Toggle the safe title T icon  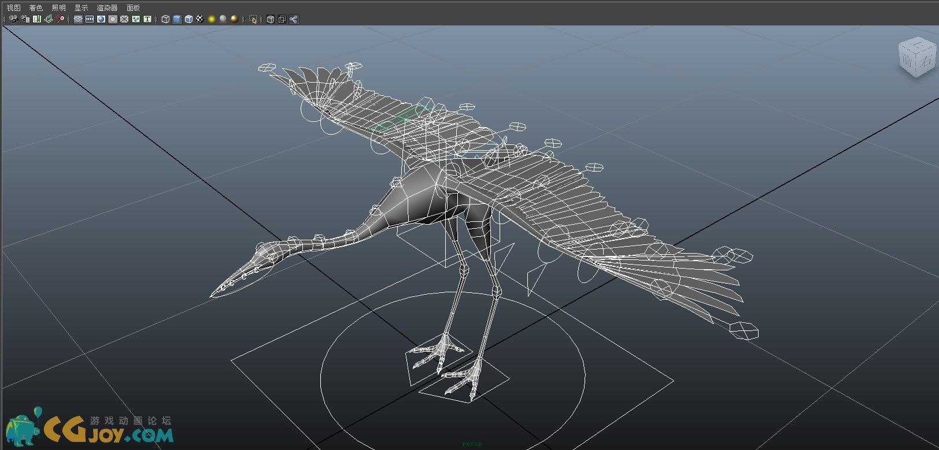click(147, 19)
